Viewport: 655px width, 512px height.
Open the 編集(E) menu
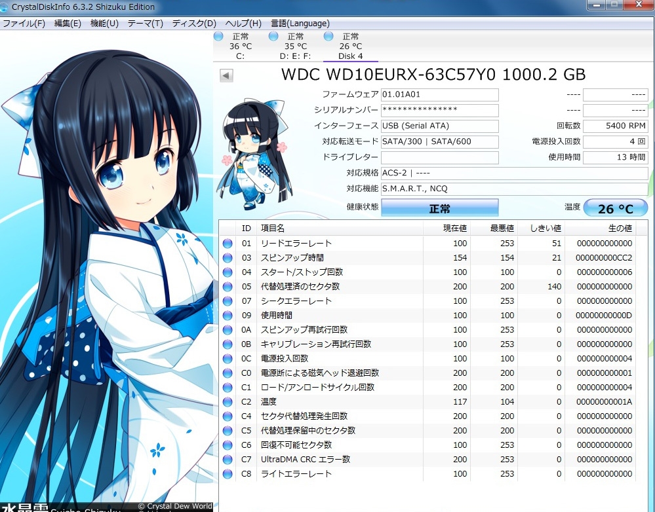click(x=68, y=24)
